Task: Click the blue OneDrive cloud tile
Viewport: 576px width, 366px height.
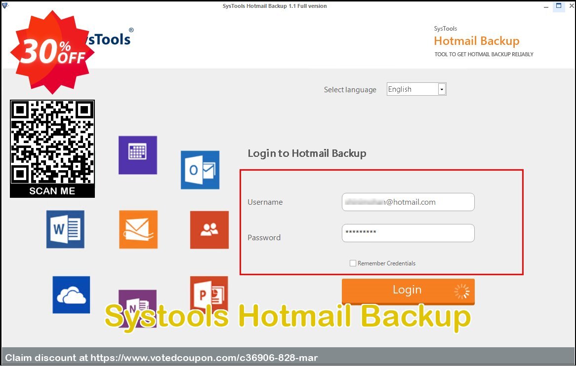Action: tap(71, 295)
